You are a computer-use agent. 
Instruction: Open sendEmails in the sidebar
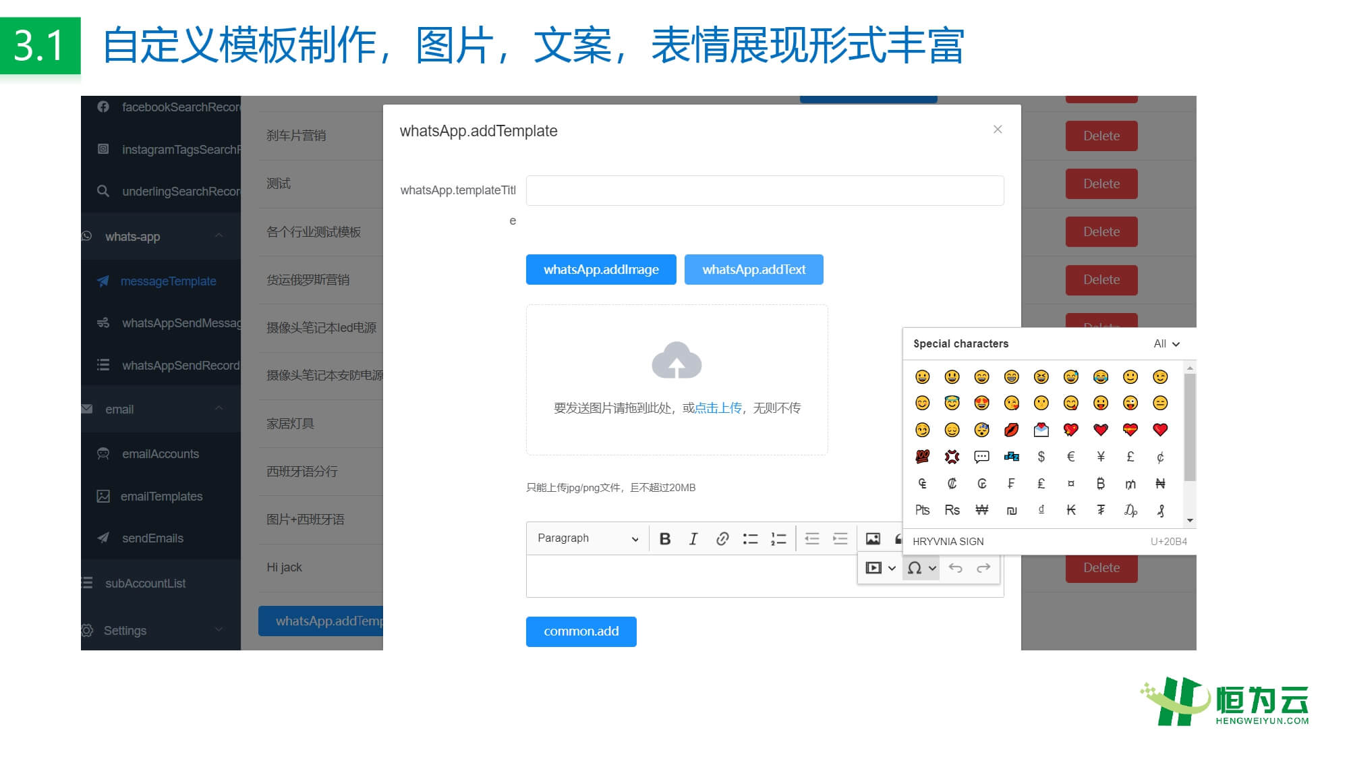[152, 538]
